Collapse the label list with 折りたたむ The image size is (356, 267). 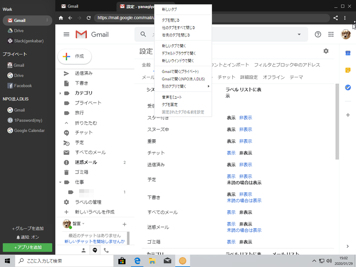[85, 123]
